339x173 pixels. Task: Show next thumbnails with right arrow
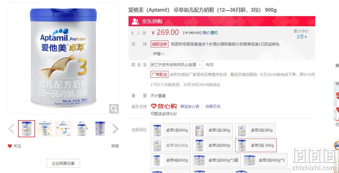pos(115,129)
